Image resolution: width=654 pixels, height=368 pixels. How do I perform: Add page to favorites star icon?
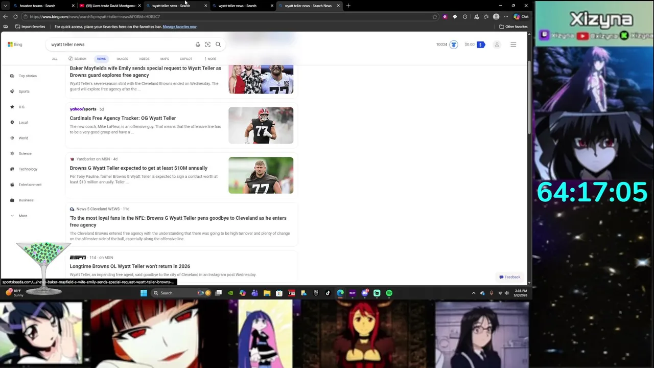click(x=435, y=16)
